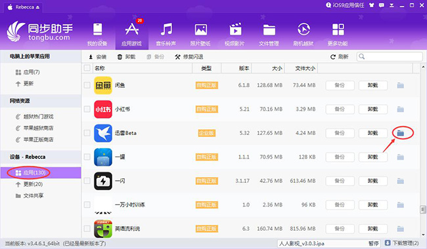Viewport: 427px width, 249px height.
Task: Open the 刷机越狱 jailbreak section
Action: [303, 35]
